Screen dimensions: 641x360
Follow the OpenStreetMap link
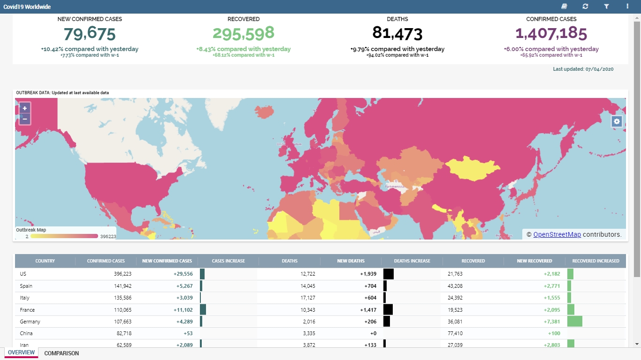click(557, 234)
